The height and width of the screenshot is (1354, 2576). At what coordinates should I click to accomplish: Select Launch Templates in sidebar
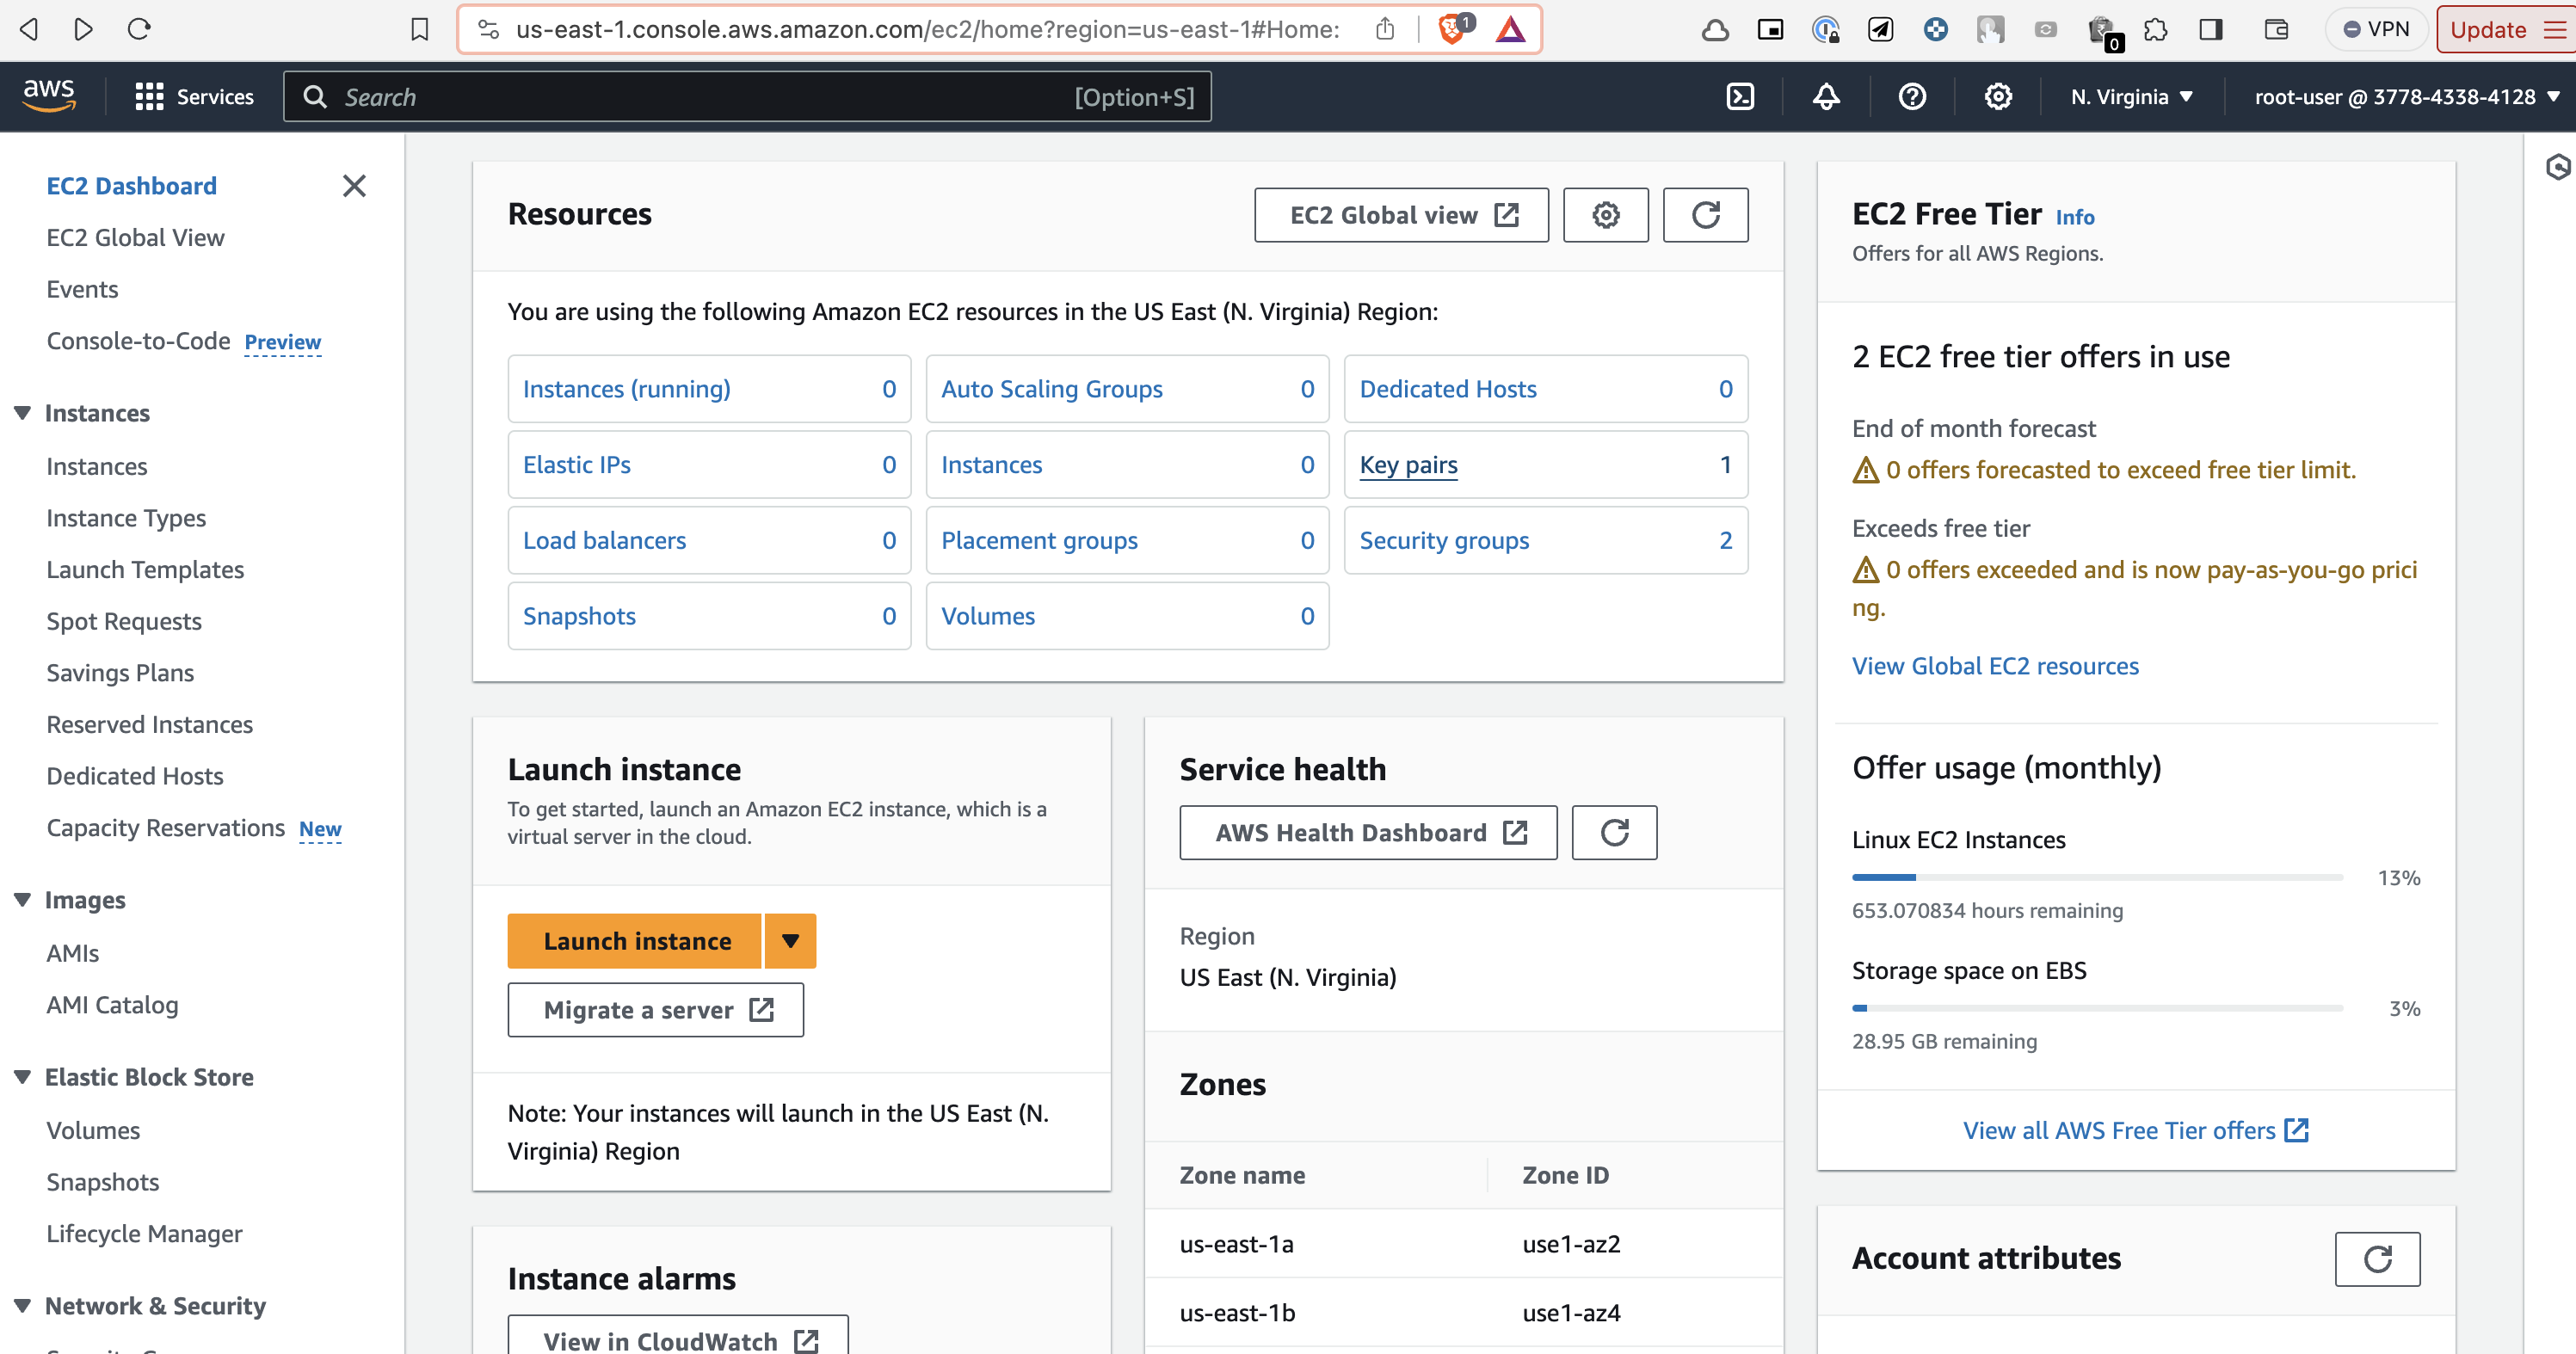tap(145, 570)
